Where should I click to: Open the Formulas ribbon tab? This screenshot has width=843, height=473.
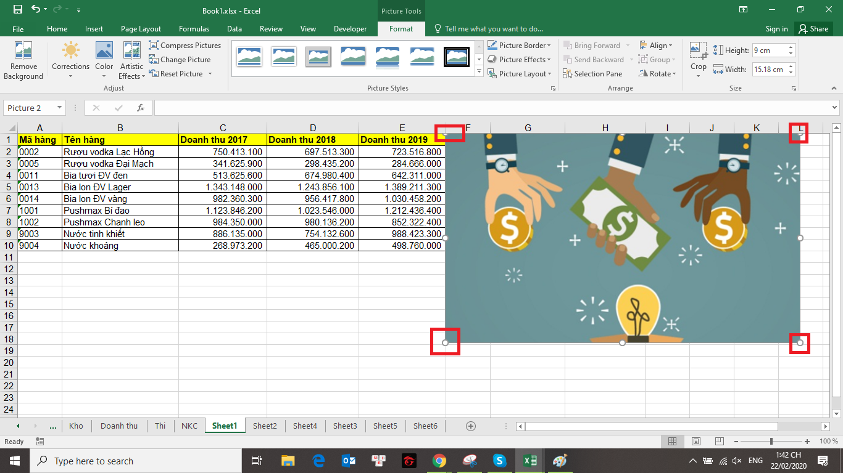pyautogui.click(x=194, y=29)
